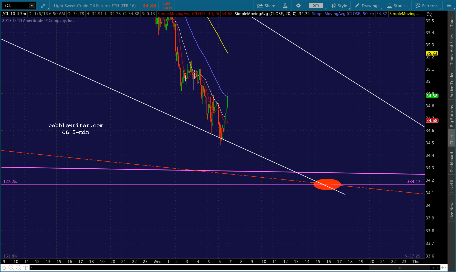Viewport: 456px width, 272px height.
Task: Click the /CL symbol input field
Action: (15, 5)
